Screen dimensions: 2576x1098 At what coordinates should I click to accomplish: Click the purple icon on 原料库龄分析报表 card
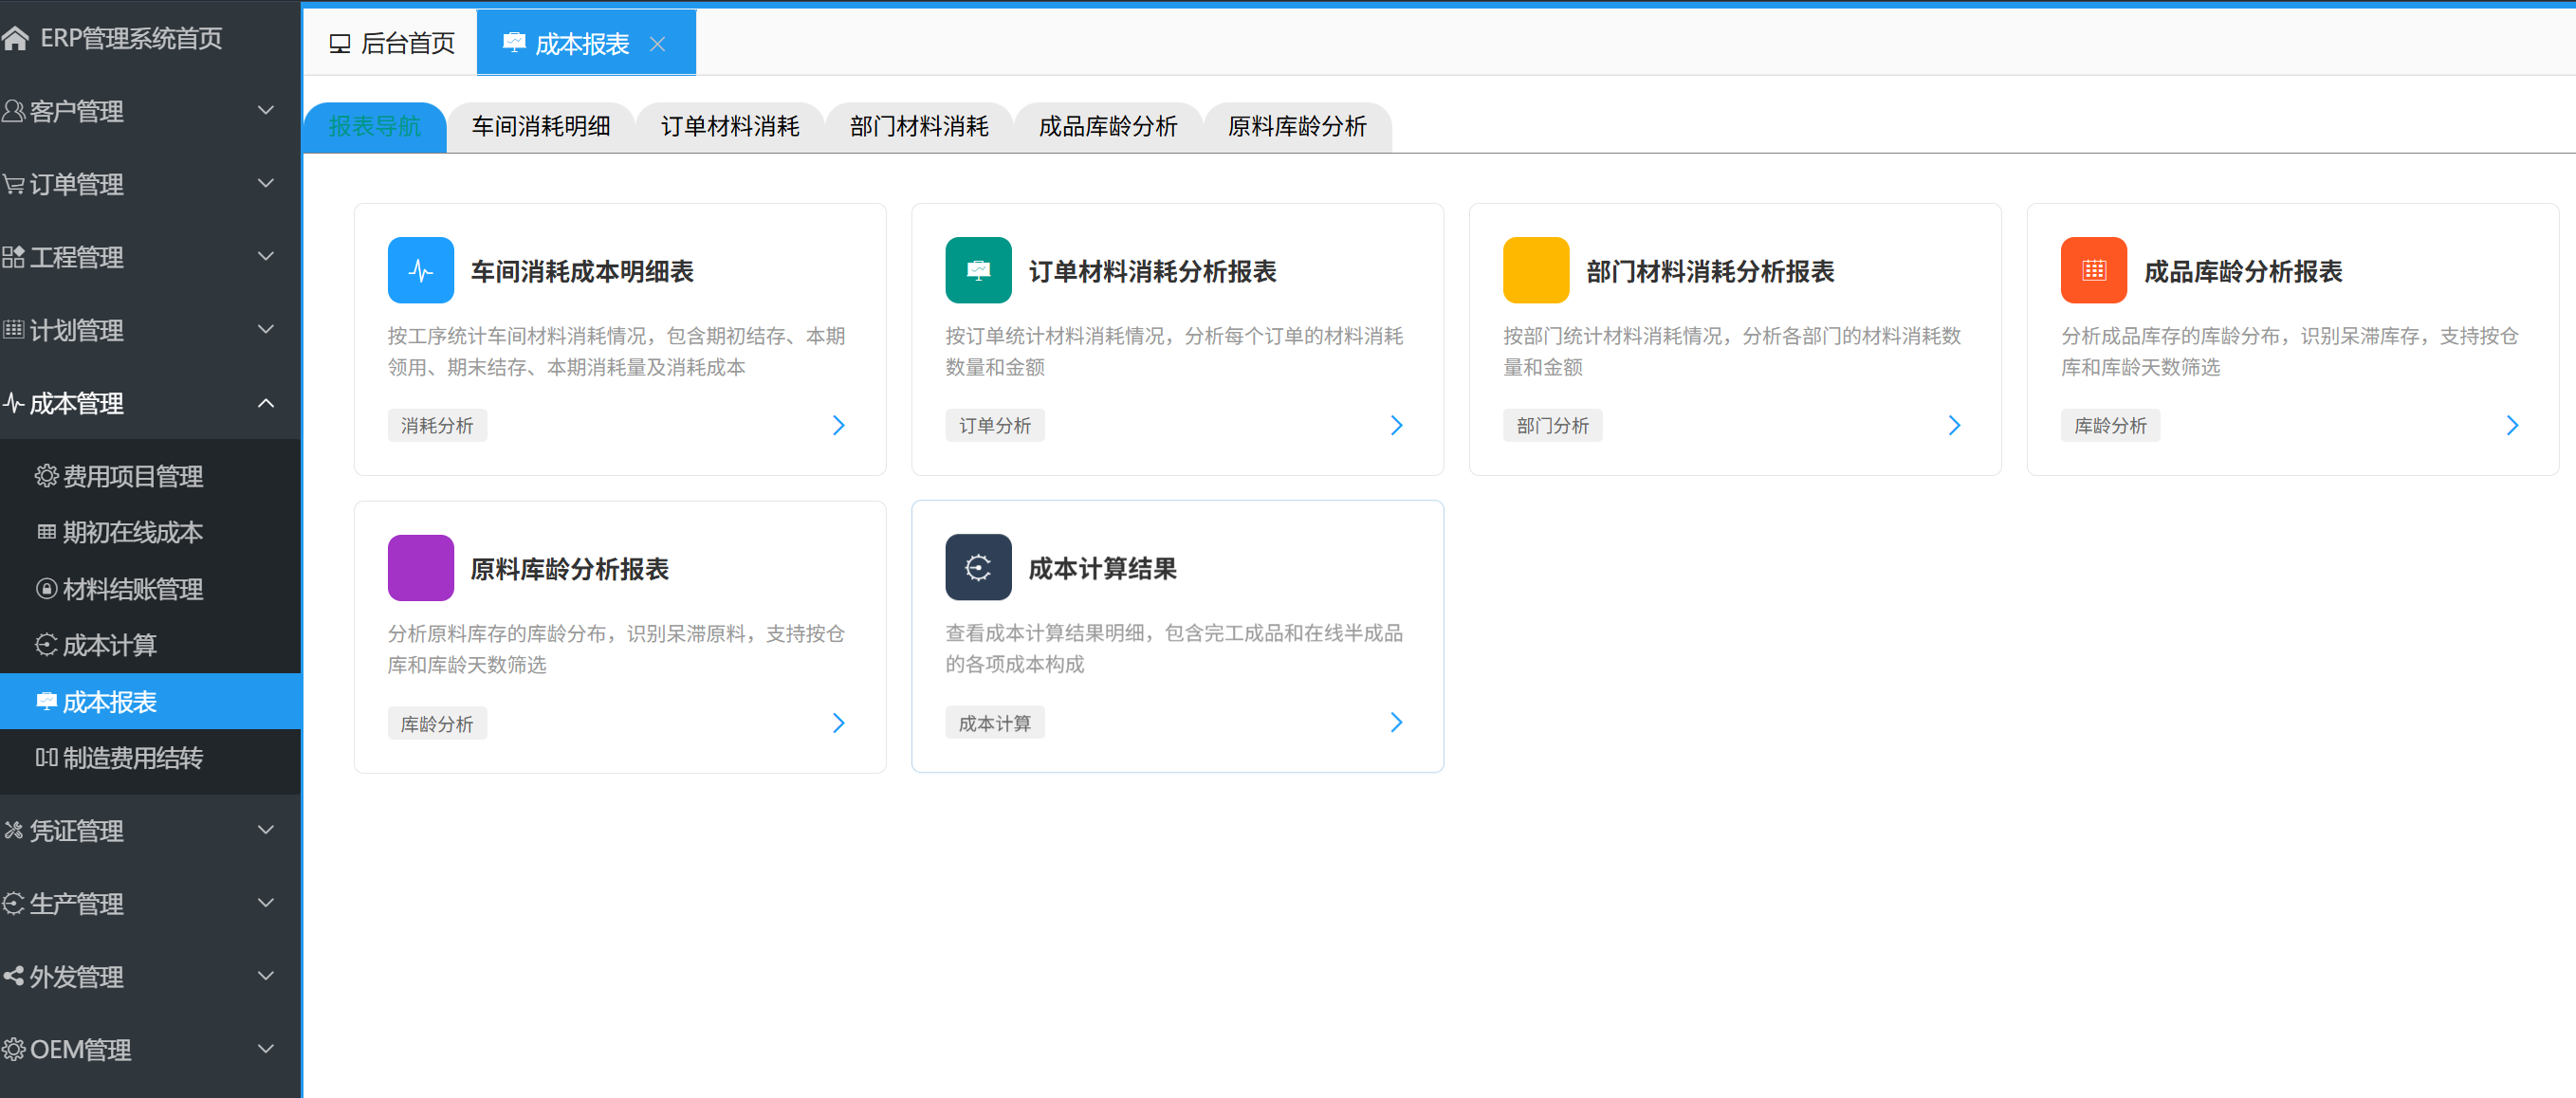[x=420, y=568]
